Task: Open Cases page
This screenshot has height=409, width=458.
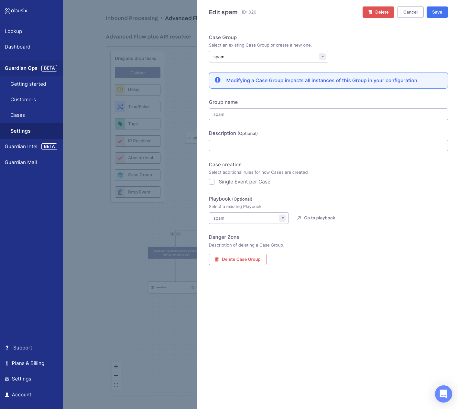Action: click(18, 115)
